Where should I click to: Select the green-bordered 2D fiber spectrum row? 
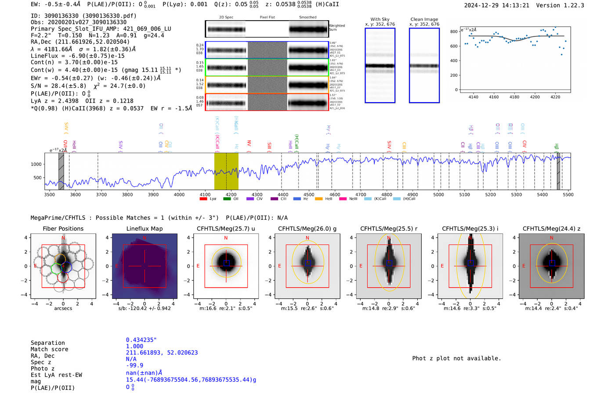(267, 68)
